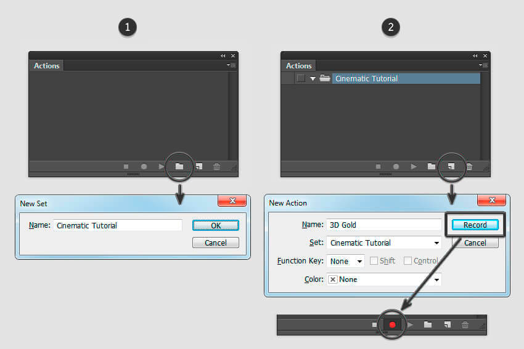This screenshot has height=349, width=524.
Task: Click new action icon in left Actions panel
Action: [x=199, y=166]
